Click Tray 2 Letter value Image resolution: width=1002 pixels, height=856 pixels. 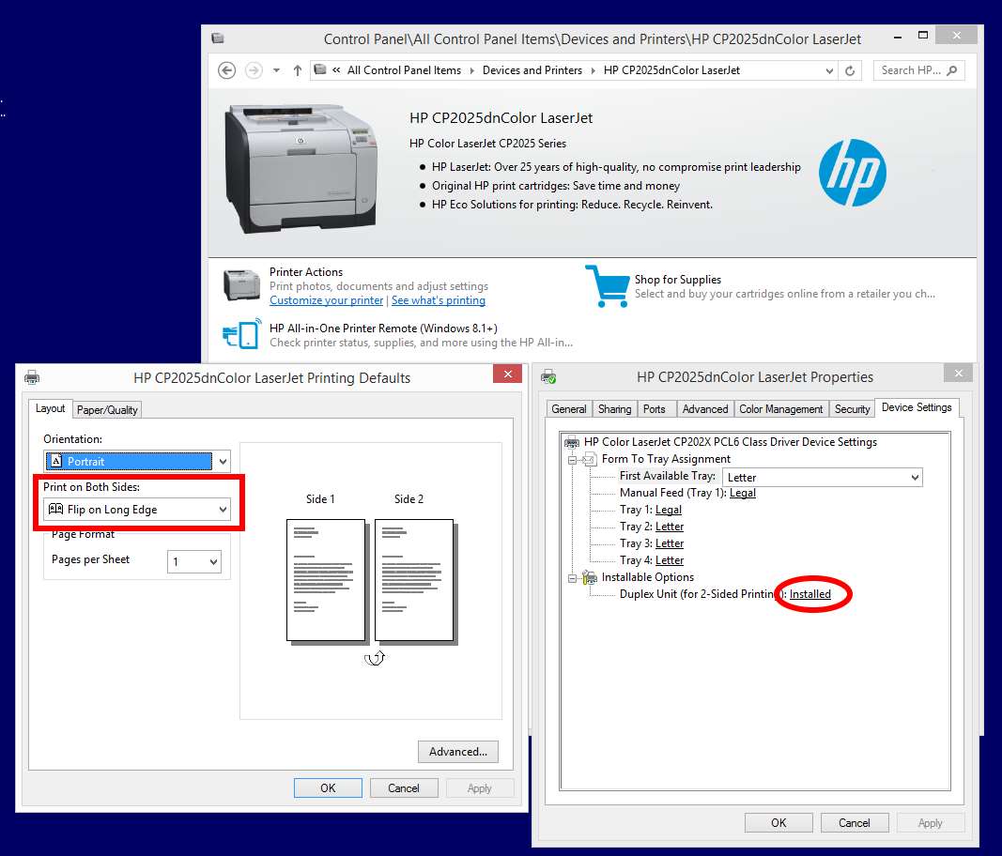[669, 527]
